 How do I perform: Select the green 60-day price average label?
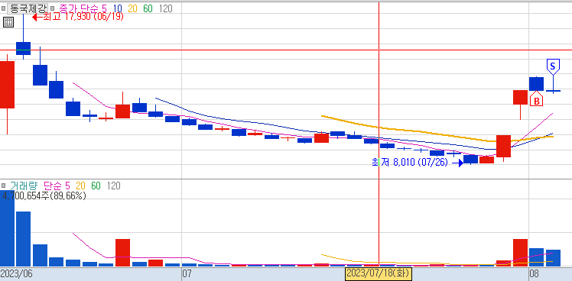[x=148, y=8]
